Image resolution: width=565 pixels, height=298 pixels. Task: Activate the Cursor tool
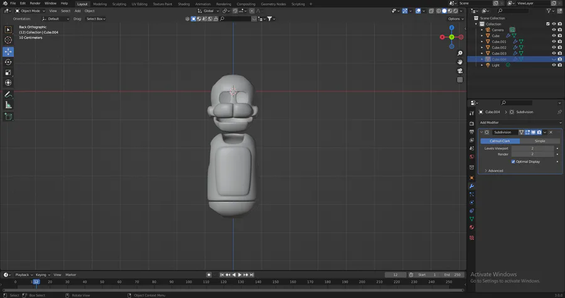pos(8,40)
